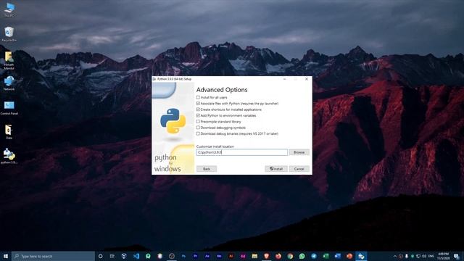464x261 pixels.
Task: Show hidden system tray icons
Action: click(394, 256)
